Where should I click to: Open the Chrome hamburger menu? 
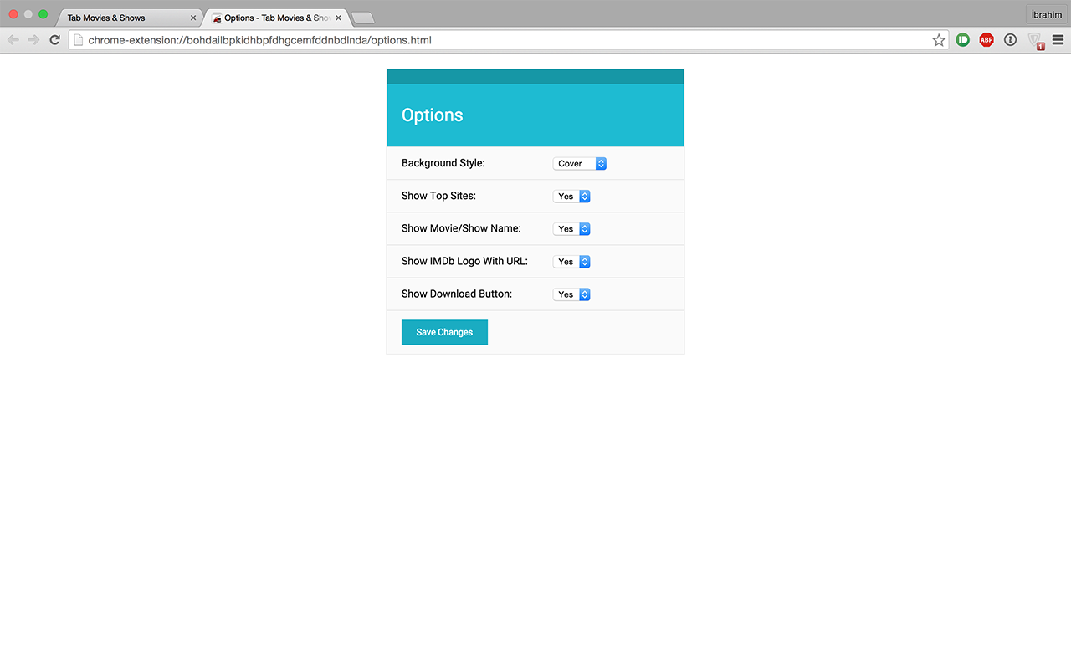(1058, 39)
